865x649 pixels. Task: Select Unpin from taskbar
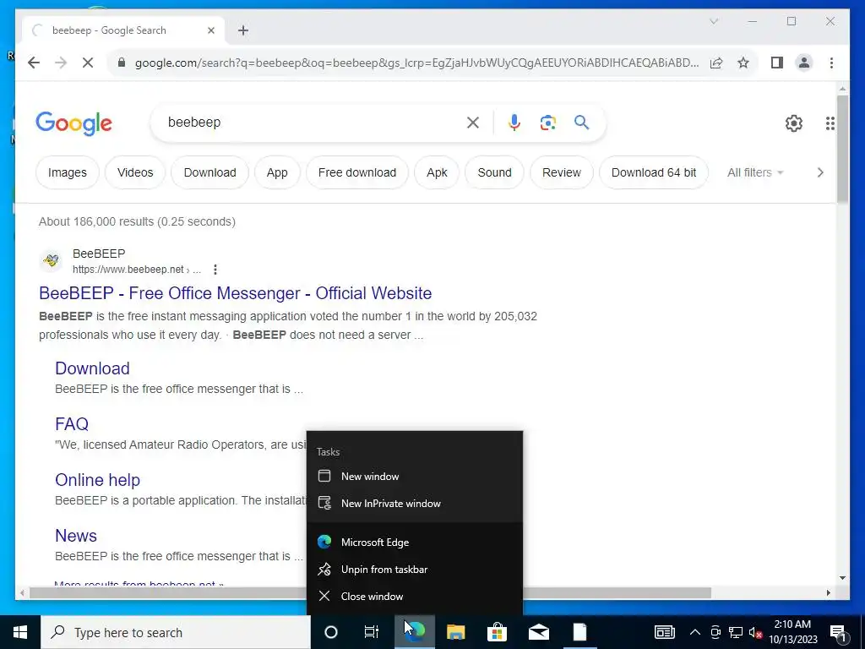[x=414, y=569]
